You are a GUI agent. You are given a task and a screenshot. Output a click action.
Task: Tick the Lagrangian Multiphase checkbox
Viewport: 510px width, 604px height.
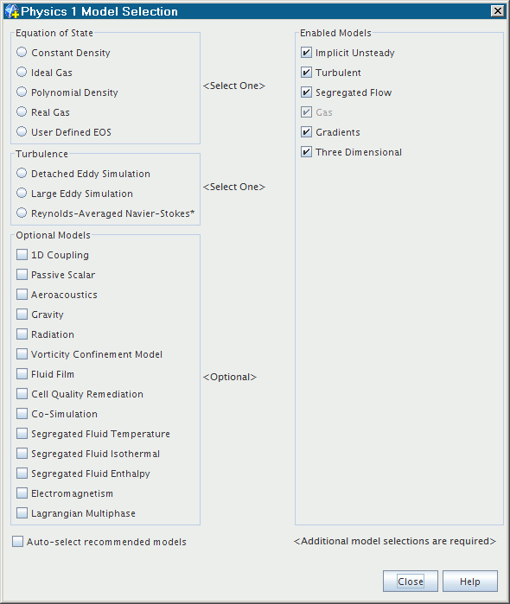pyautogui.click(x=22, y=513)
